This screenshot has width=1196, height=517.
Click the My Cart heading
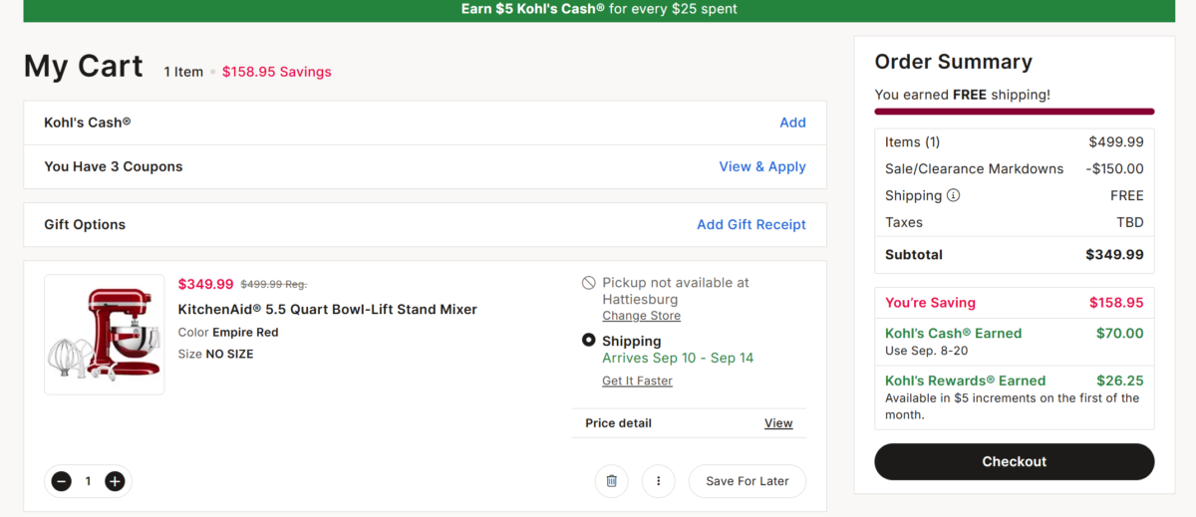84,66
